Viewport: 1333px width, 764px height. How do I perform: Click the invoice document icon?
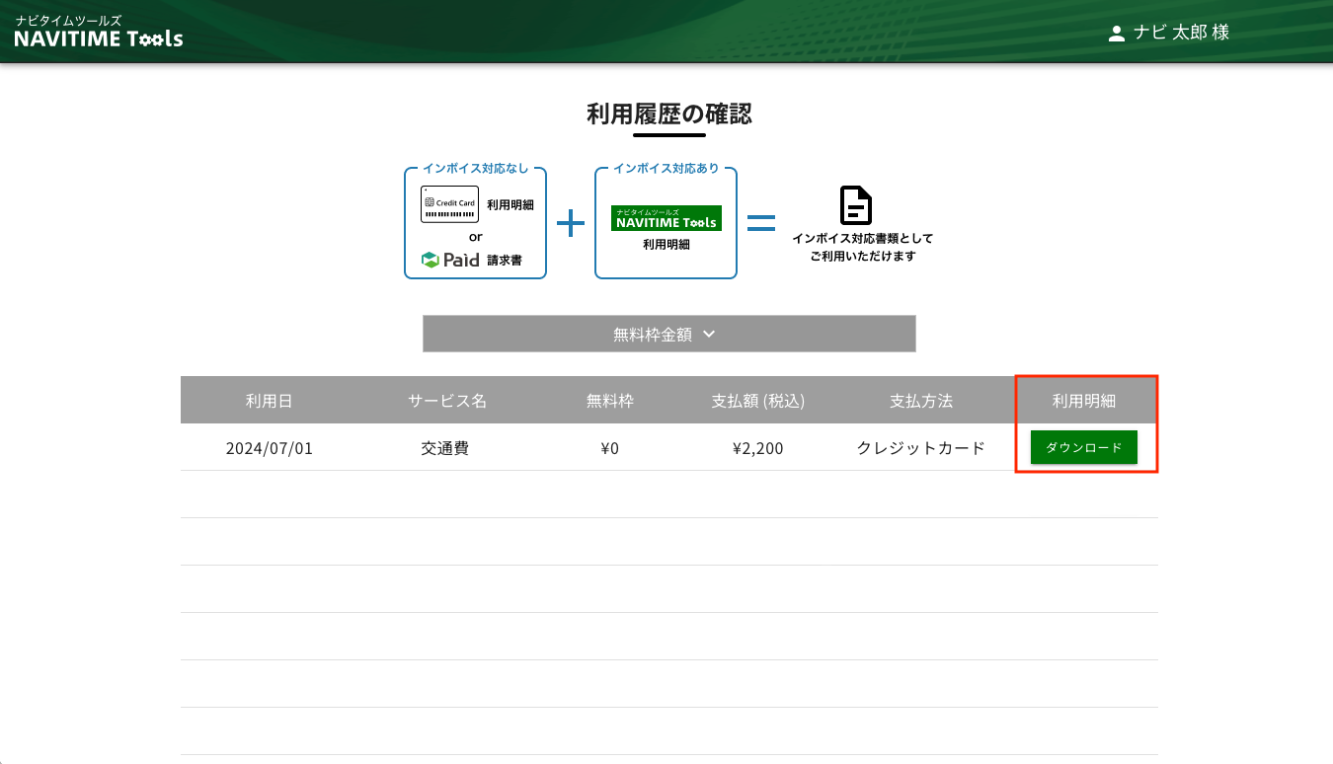coord(856,205)
